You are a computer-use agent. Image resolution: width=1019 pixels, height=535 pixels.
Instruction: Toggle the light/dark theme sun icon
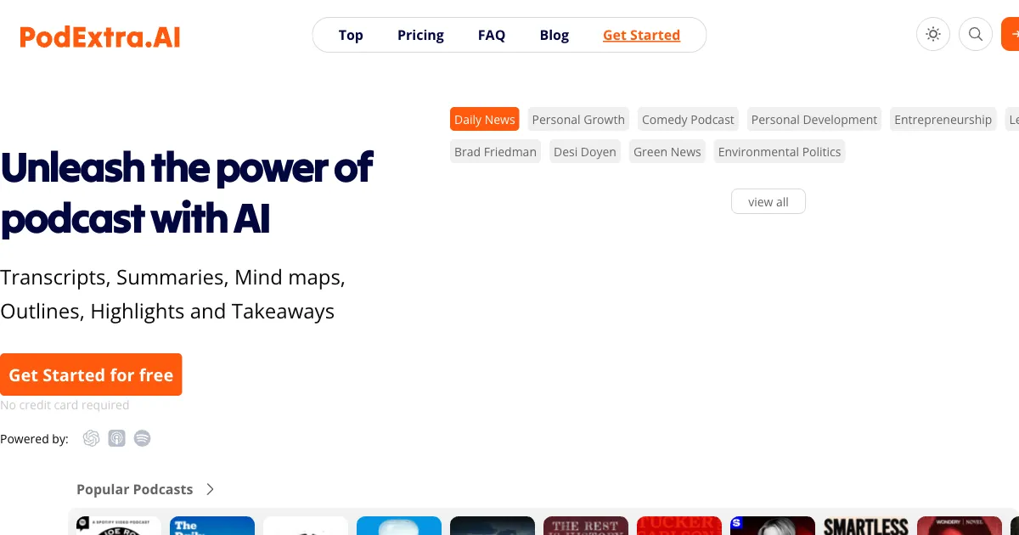[x=933, y=35]
